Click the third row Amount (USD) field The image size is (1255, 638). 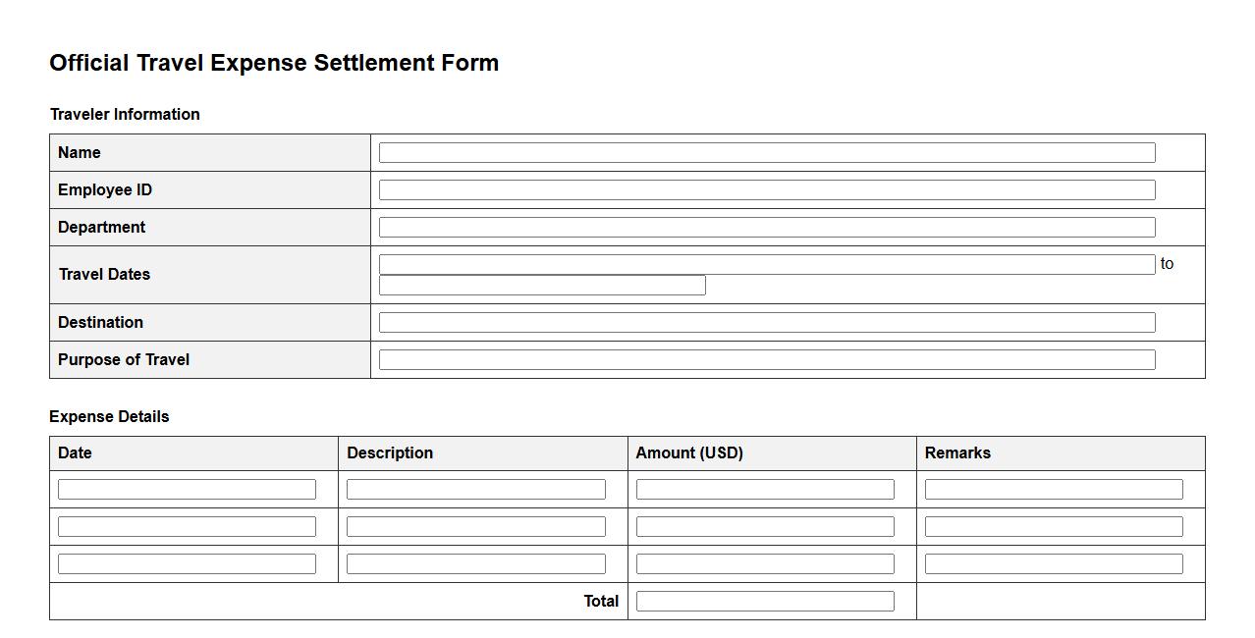point(765,564)
